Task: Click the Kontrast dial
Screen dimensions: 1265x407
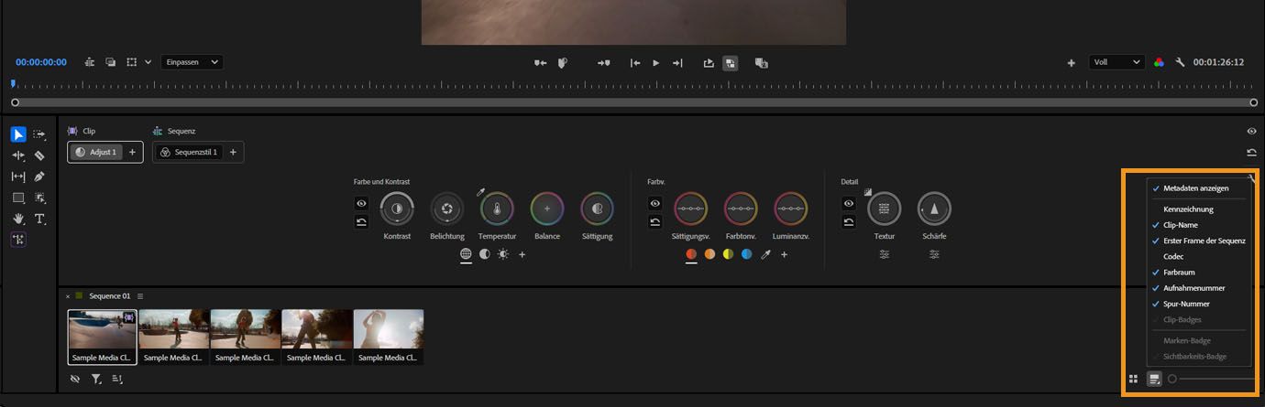Action: pyautogui.click(x=397, y=209)
